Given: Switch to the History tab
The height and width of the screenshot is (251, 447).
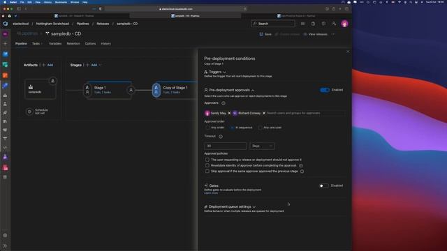Looking at the screenshot, I should coord(105,43).
